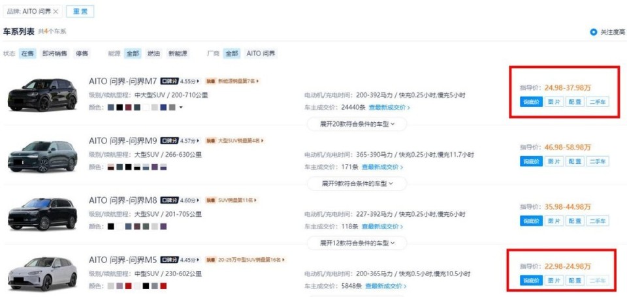Click 图片 button for 问界M9
The image size is (627, 297).
[554, 161]
